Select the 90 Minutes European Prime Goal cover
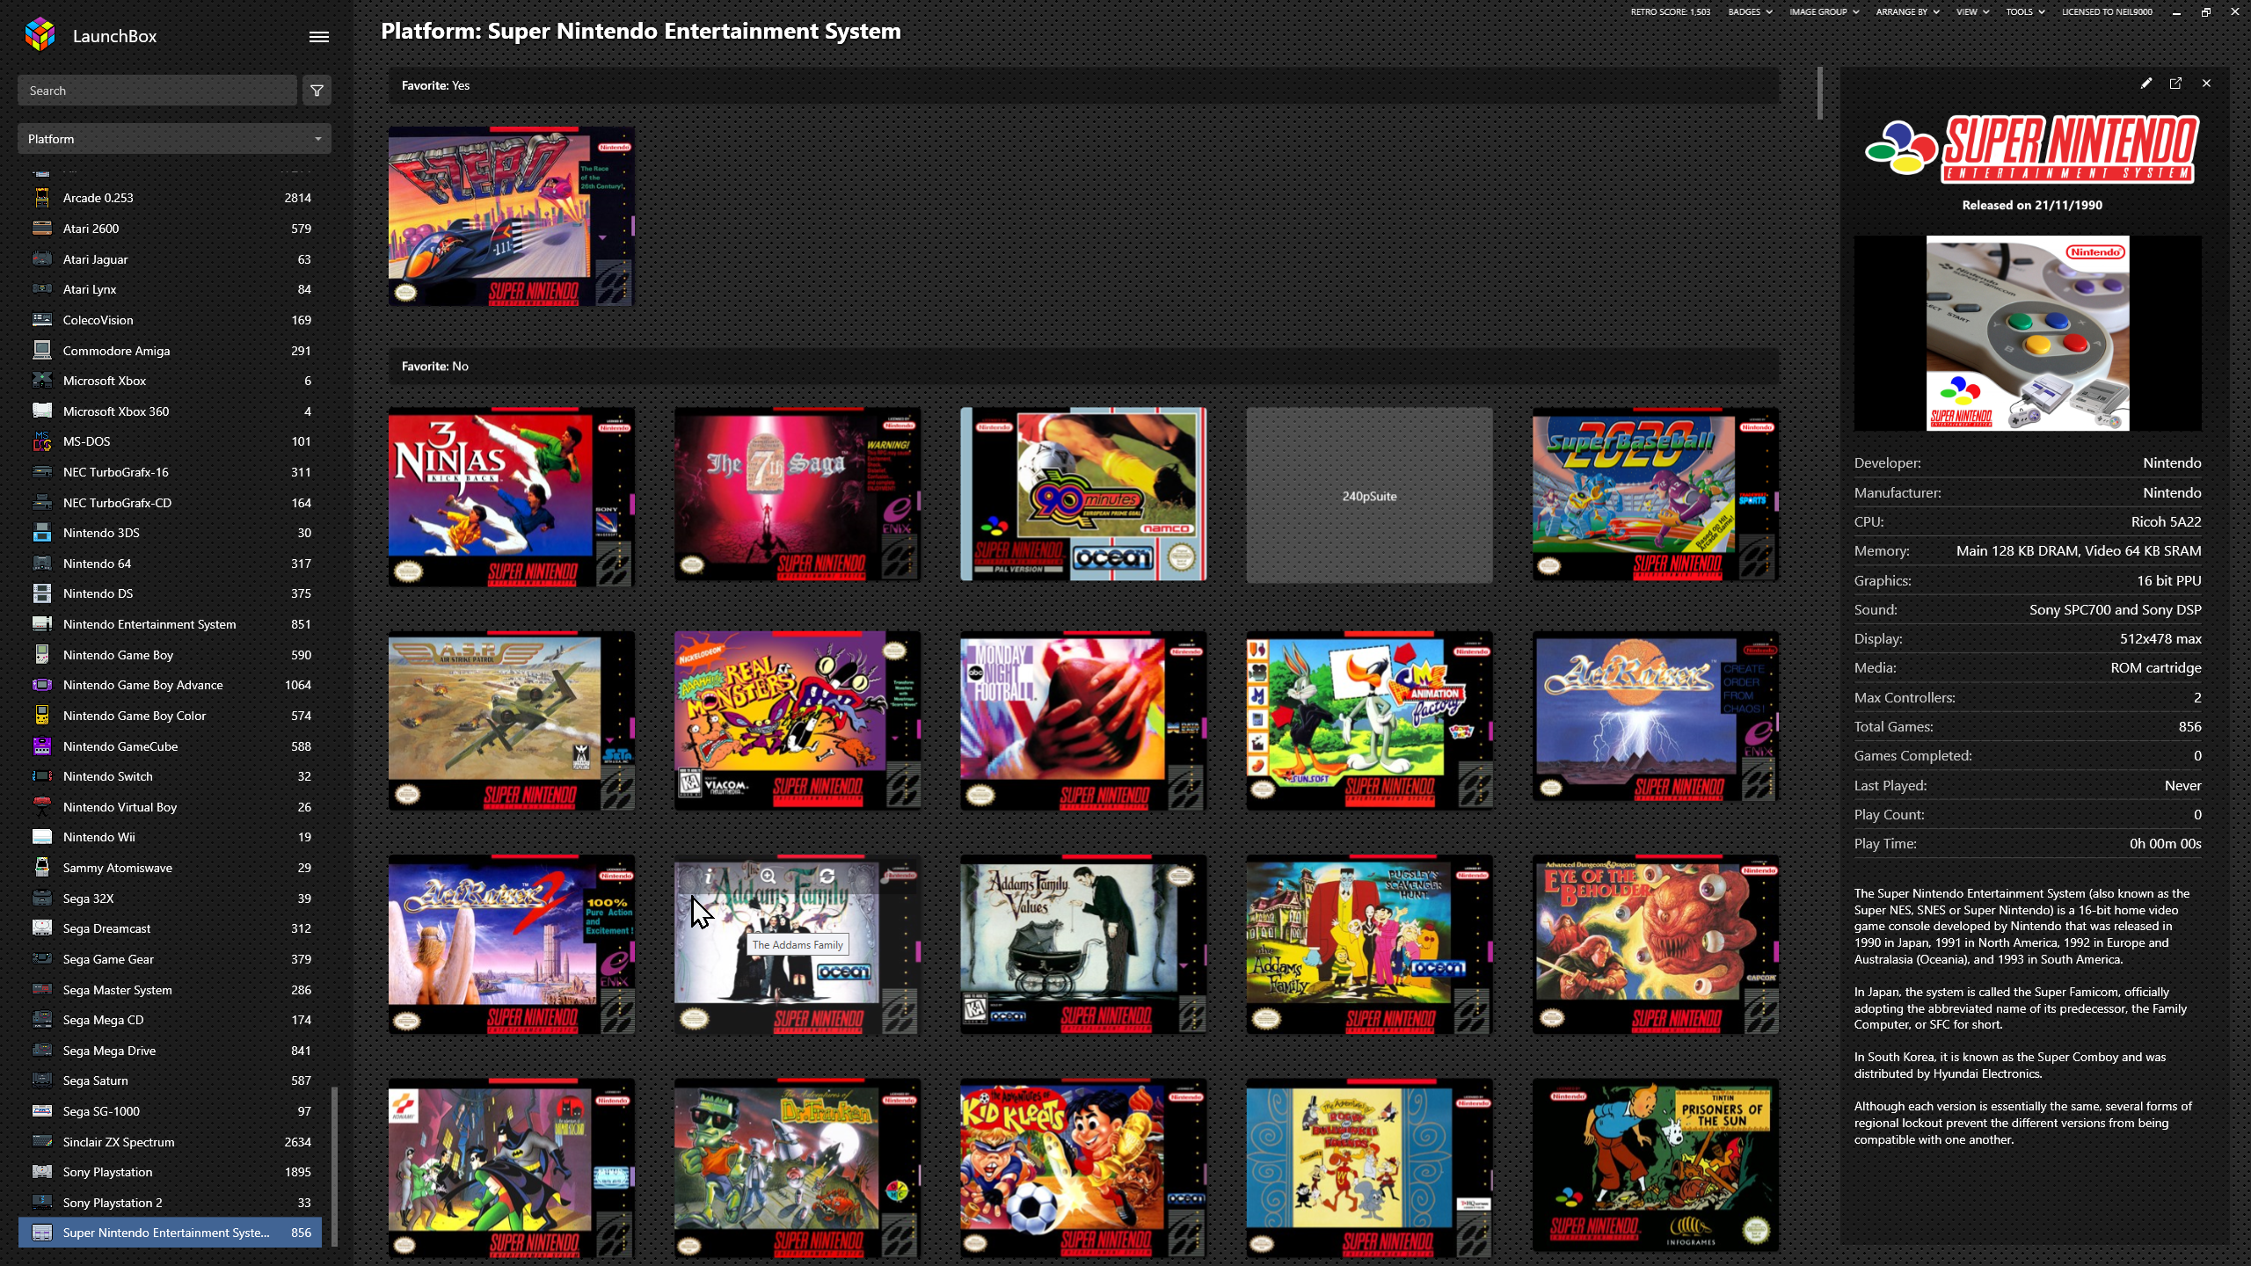Image resolution: width=2251 pixels, height=1266 pixels. coord(1083,494)
